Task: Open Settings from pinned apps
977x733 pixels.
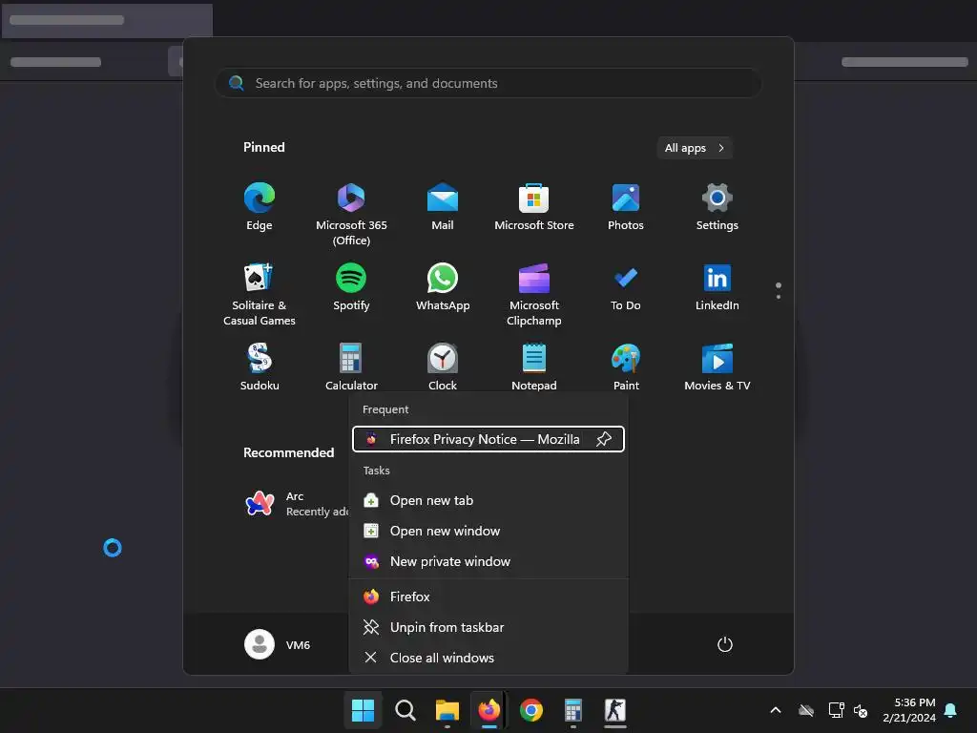Action: tap(717, 207)
